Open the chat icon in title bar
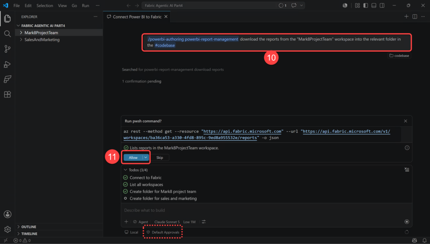430x244 pixels. [x=294, y=5]
